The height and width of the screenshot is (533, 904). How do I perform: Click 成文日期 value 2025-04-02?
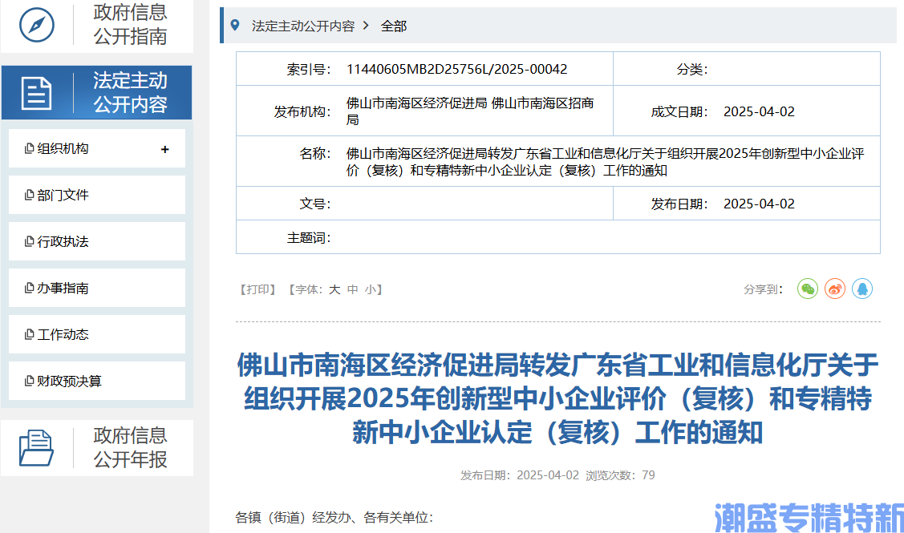pyautogui.click(x=760, y=111)
